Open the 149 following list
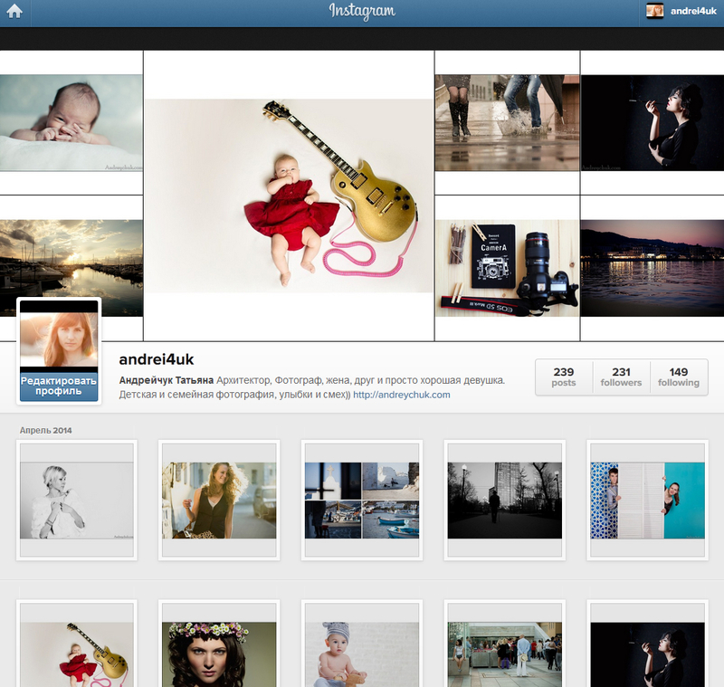724x687 pixels. point(679,377)
